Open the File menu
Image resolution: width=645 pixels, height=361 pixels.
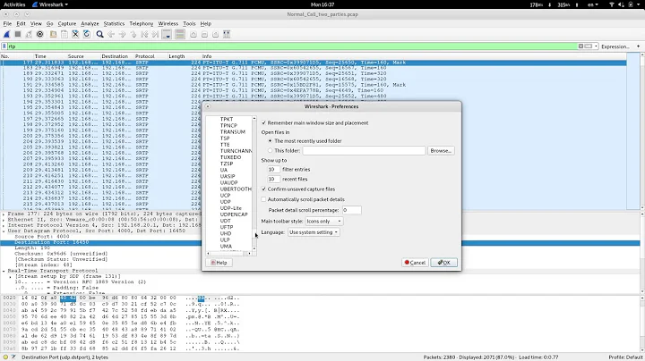point(7,24)
